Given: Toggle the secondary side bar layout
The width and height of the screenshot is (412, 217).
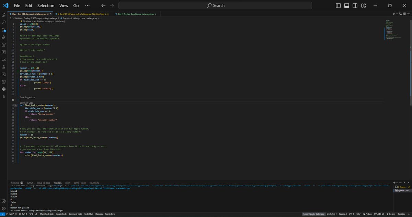Looking at the screenshot, I should (355, 5).
